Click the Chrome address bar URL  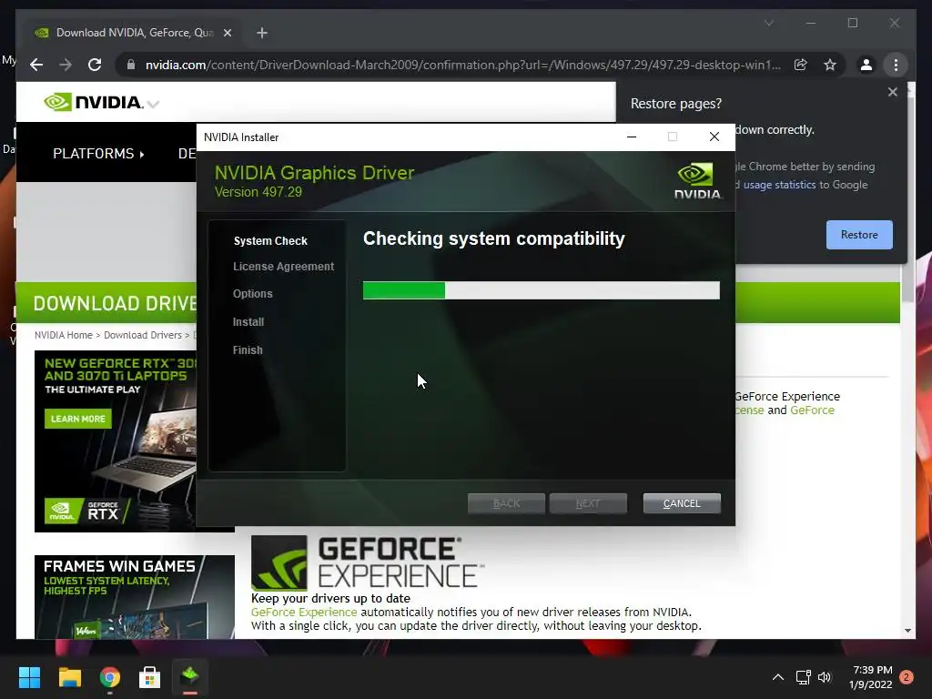[x=463, y=65]
